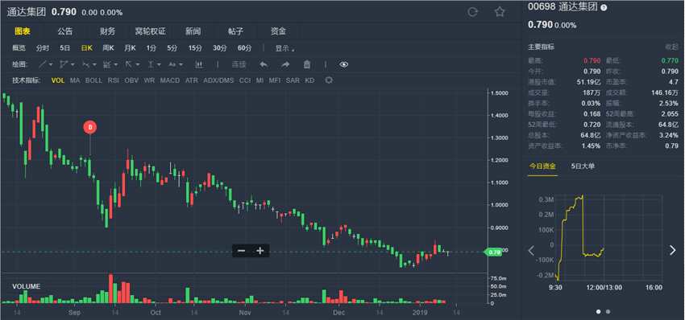Toggle the RSI indicator

pyautogui.click(x=113, y=80)
